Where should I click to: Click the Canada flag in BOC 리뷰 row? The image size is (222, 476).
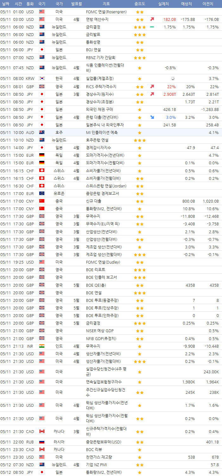tap(42, 449)
